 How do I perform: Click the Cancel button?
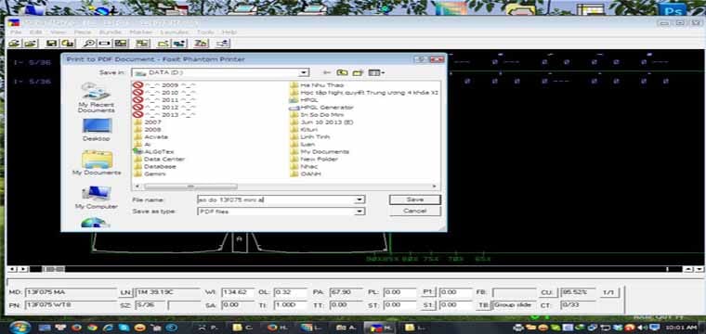tap(414, 211)
